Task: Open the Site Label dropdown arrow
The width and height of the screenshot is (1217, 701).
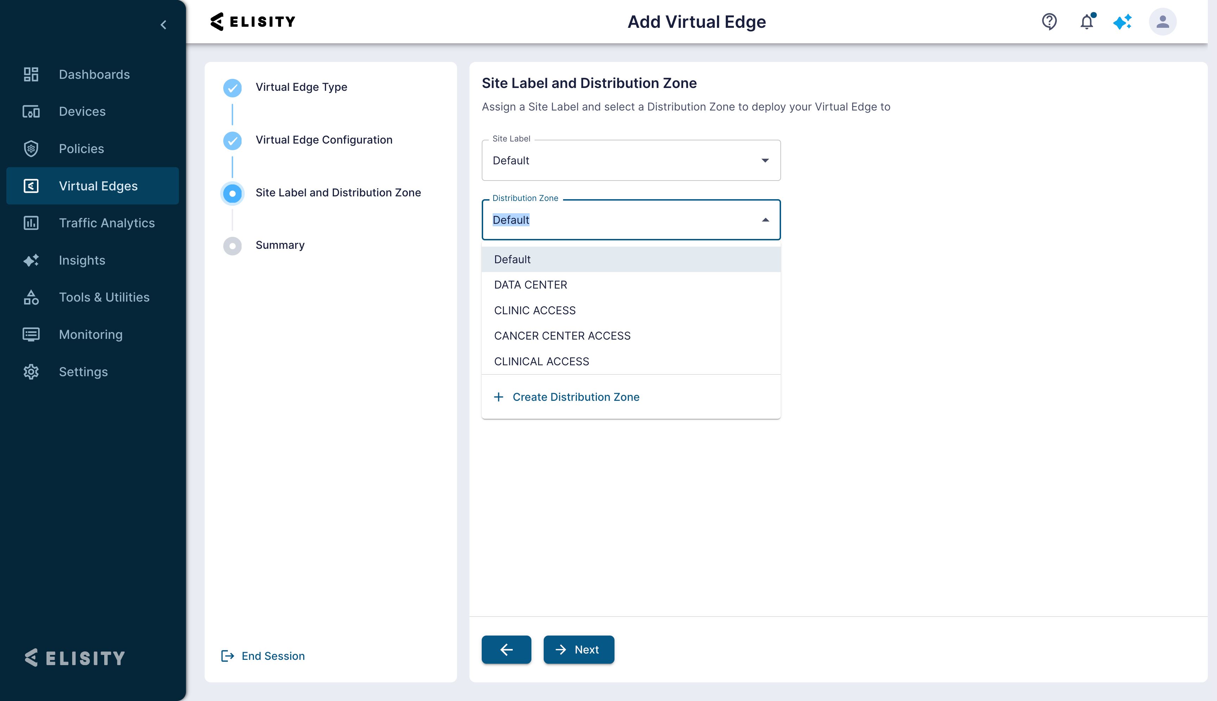Action: (x=765, y=160)
